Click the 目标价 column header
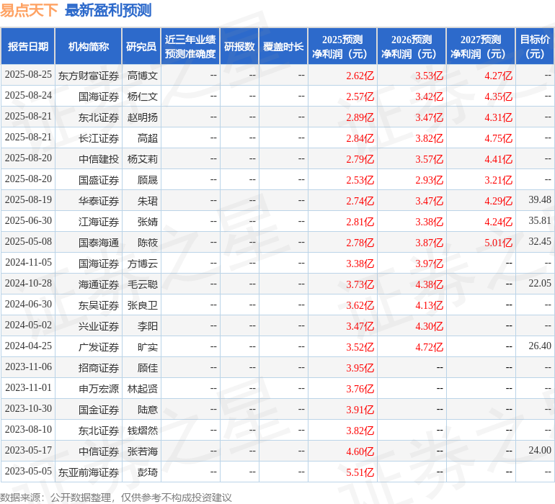Screen dimensions: 555x504 pos(535,47)
